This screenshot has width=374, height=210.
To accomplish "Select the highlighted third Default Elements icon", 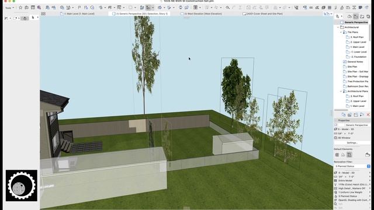I will click(x=349, y=155).
